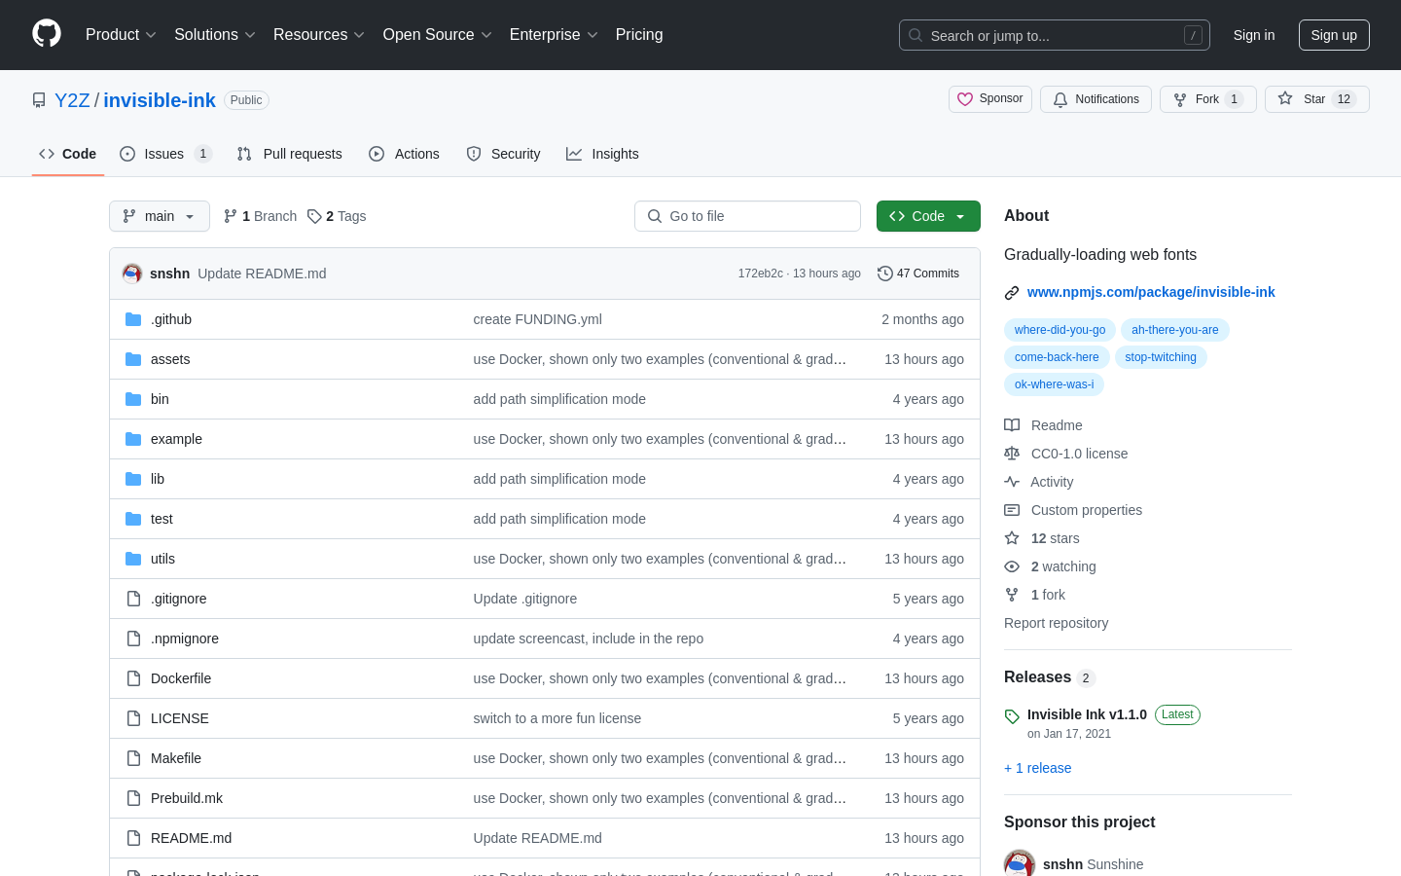Click the Go to file field

click(747, 216)
